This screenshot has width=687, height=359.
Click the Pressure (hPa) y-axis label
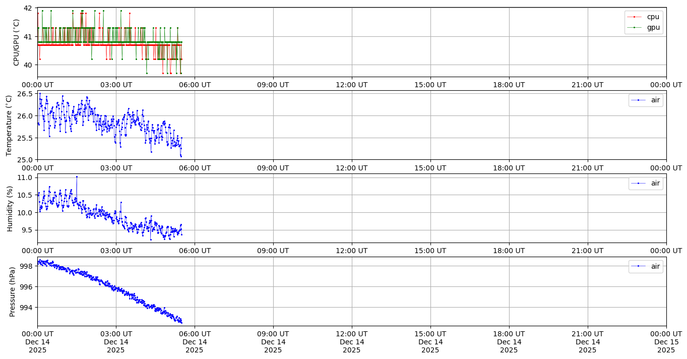pyautogui.click(x=13, y=291)
